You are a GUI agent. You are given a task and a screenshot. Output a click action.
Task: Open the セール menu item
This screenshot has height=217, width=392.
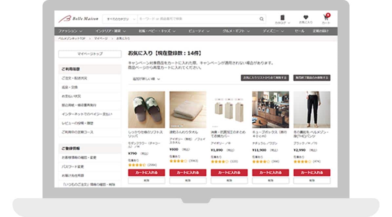[300, 31]
